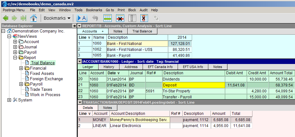
Task: Open the ACCOUNT/BANK/1060 window dropdown arrow
Action: [79, 61]
